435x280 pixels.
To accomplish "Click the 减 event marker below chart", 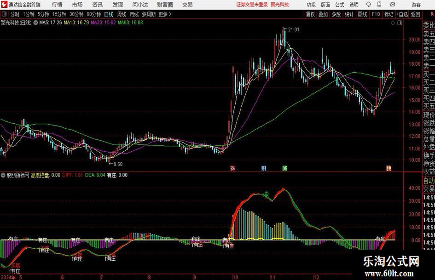I will [x=284, y=168].
